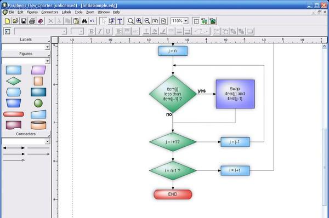The image size is (329, 218).
Task: Open a file with the folder icon
Action: click(15, 21)
